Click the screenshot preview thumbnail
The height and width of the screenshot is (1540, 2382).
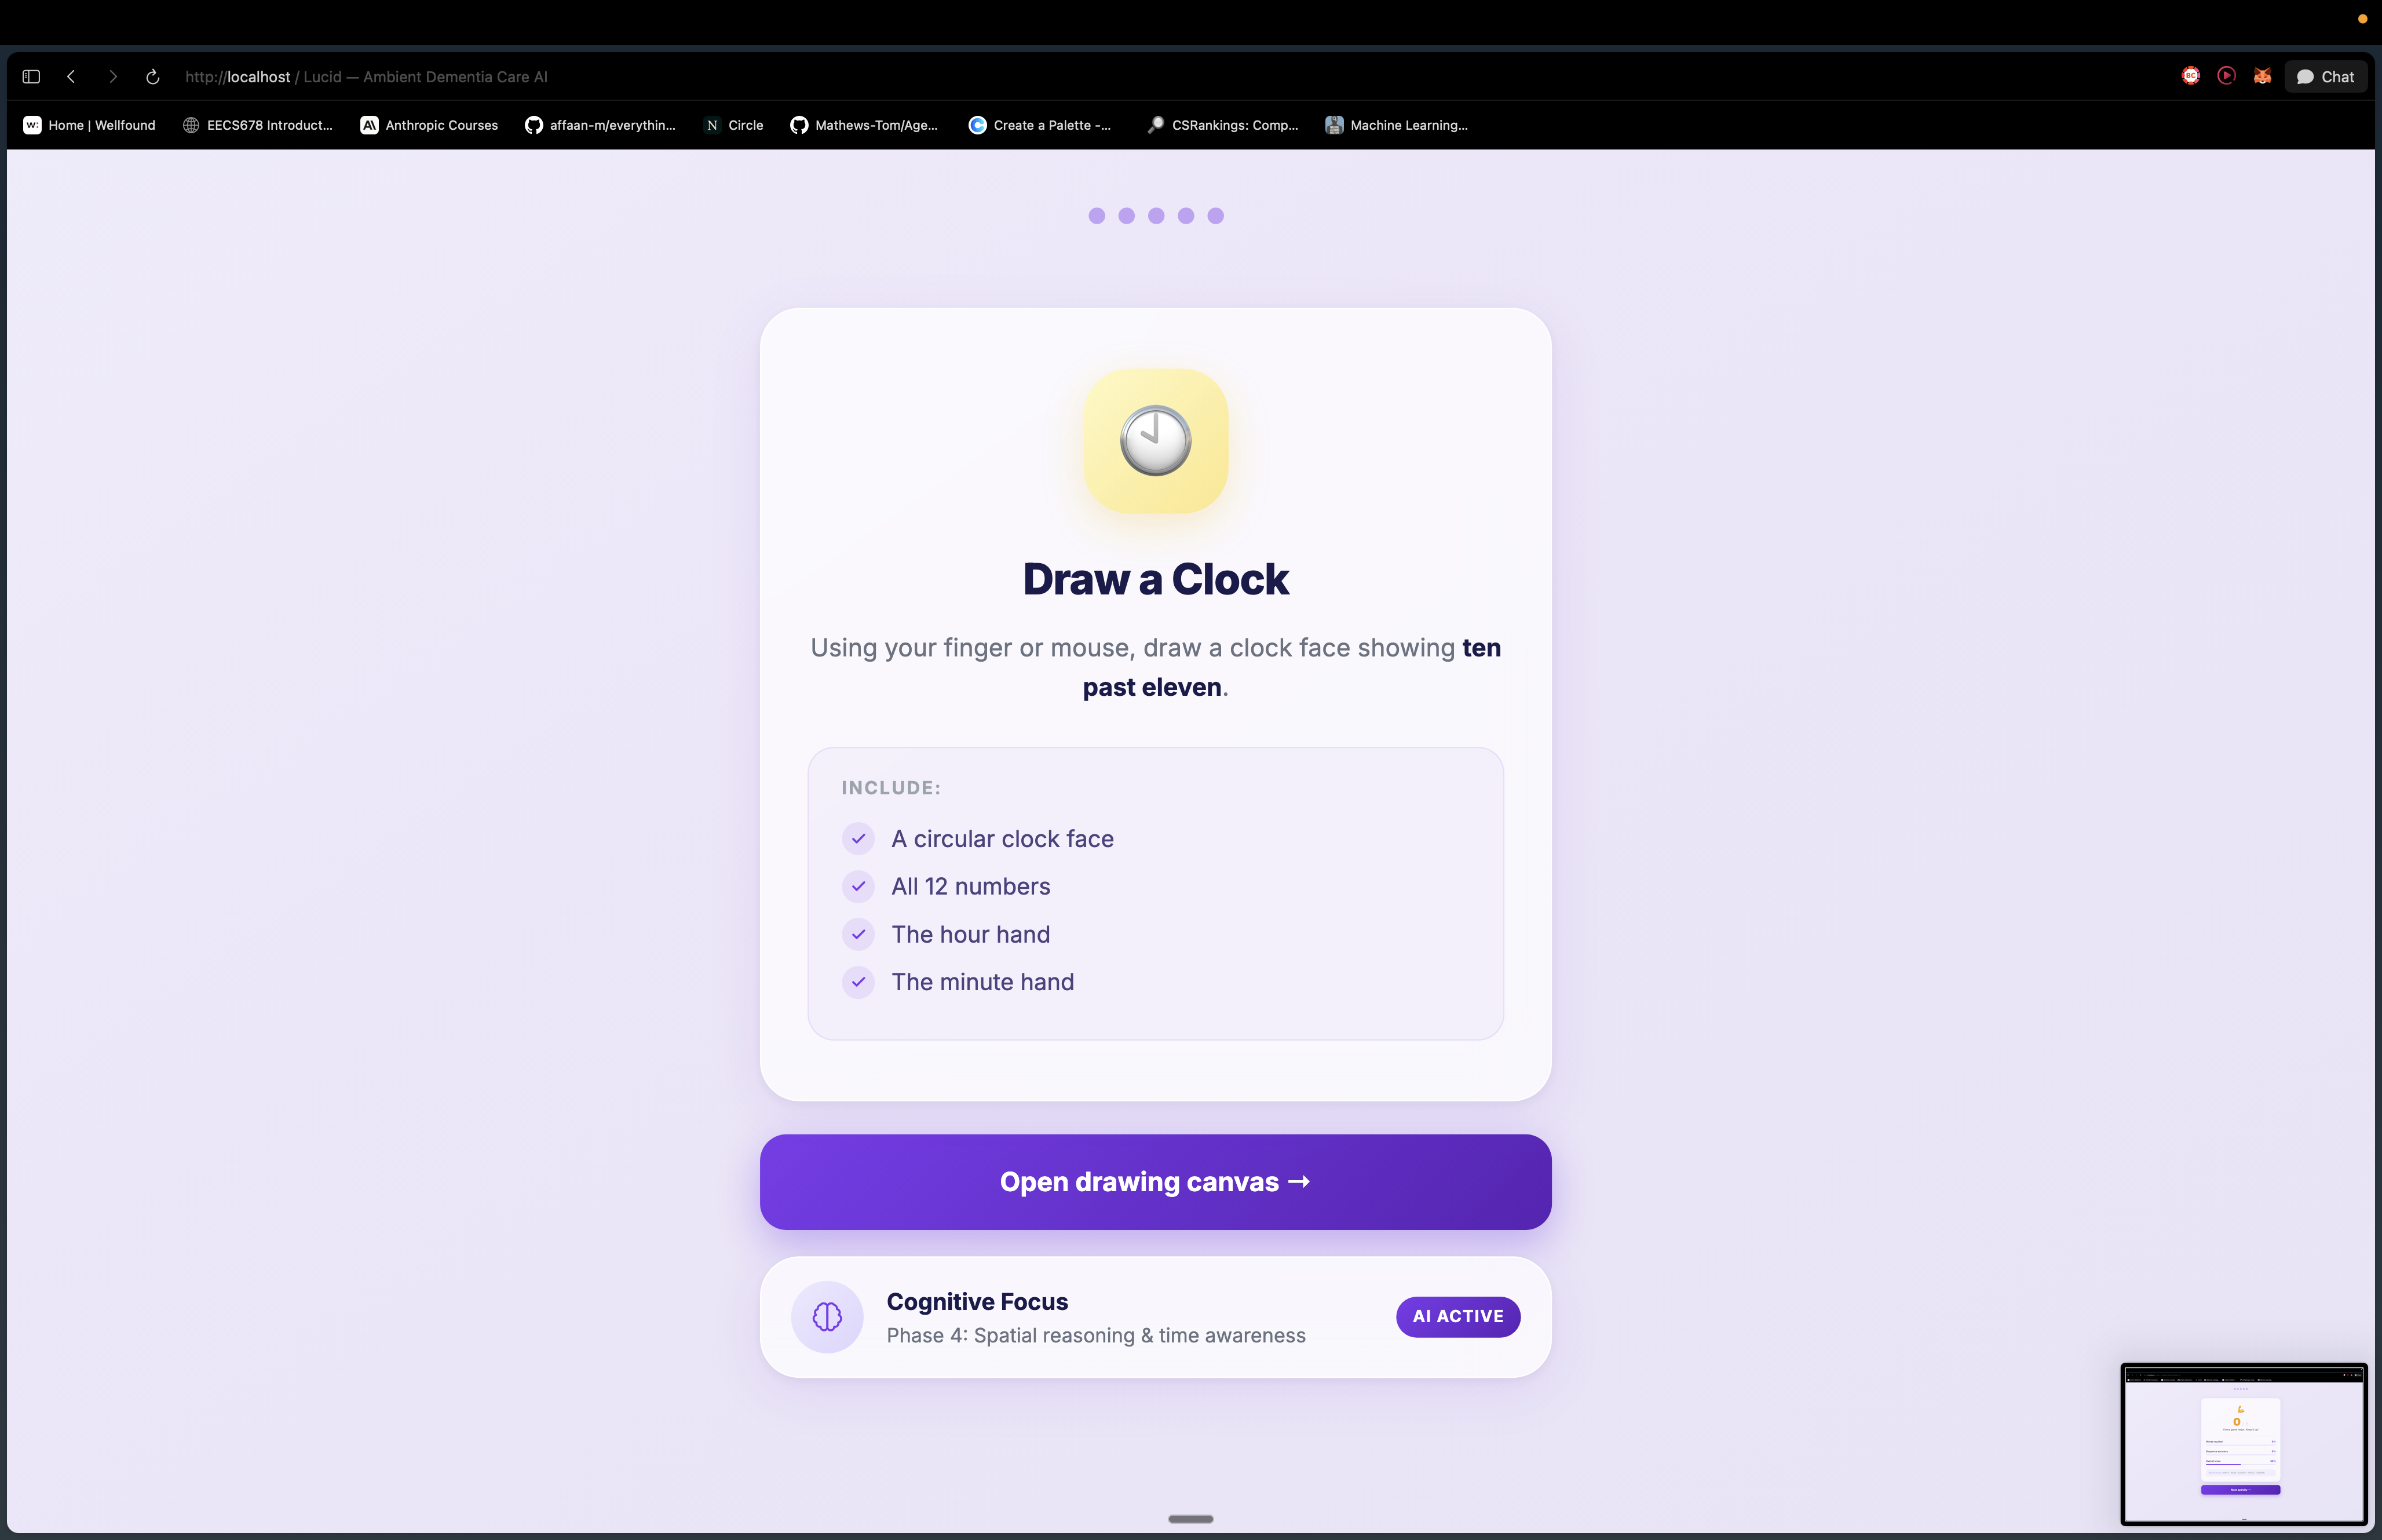pos(2243,1443)
